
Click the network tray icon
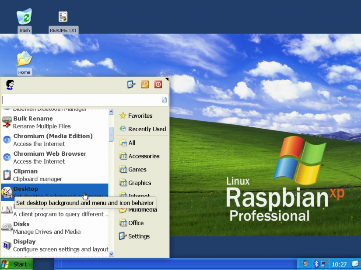click(325, 264)
